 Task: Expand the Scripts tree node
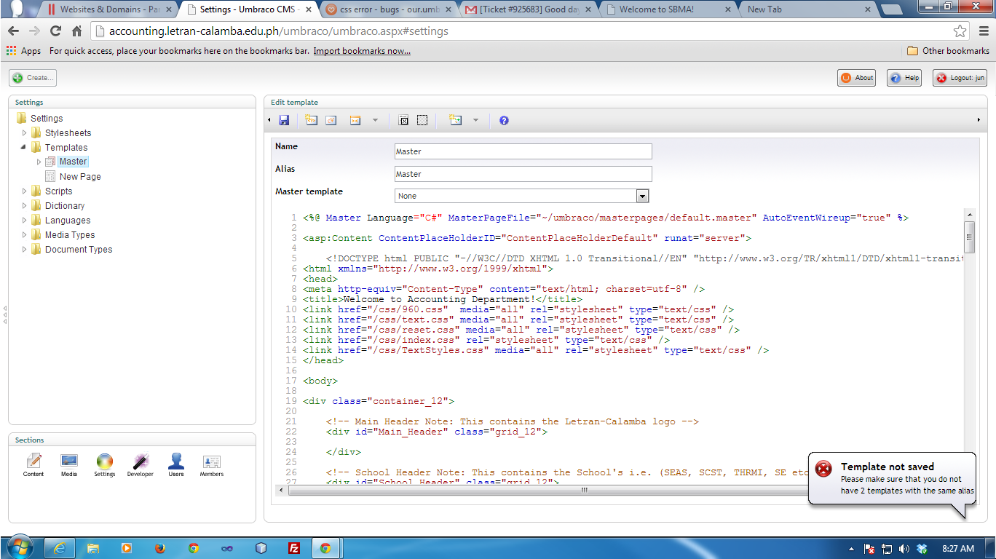click(24, 191)
